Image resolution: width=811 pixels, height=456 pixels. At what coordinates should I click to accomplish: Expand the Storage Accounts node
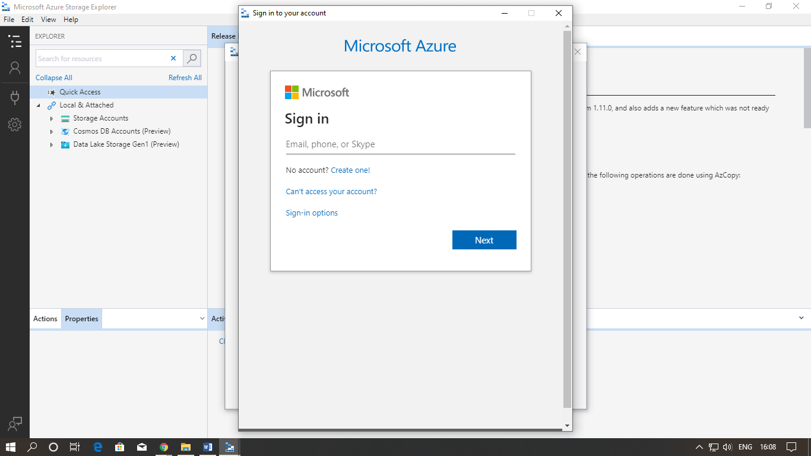pos(52,118)
